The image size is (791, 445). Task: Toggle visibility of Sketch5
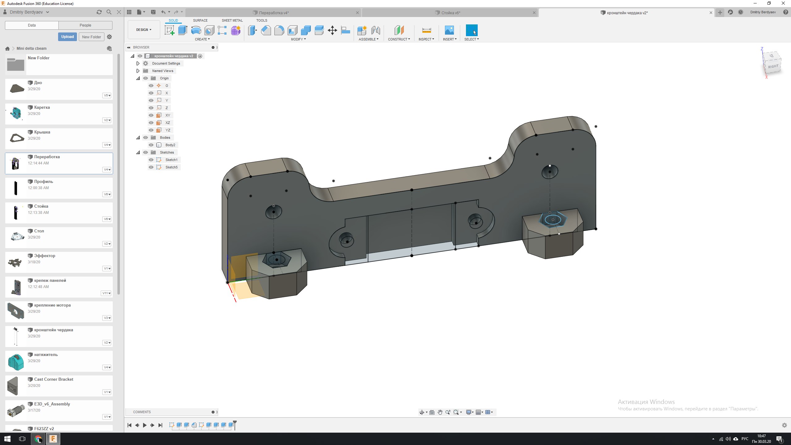(151, 167)
